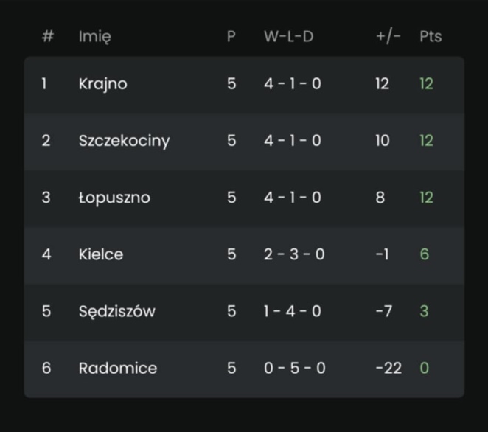Viewport: 488px width, 432px height.
Task: Click the P column header
Action: click(231, 36)
